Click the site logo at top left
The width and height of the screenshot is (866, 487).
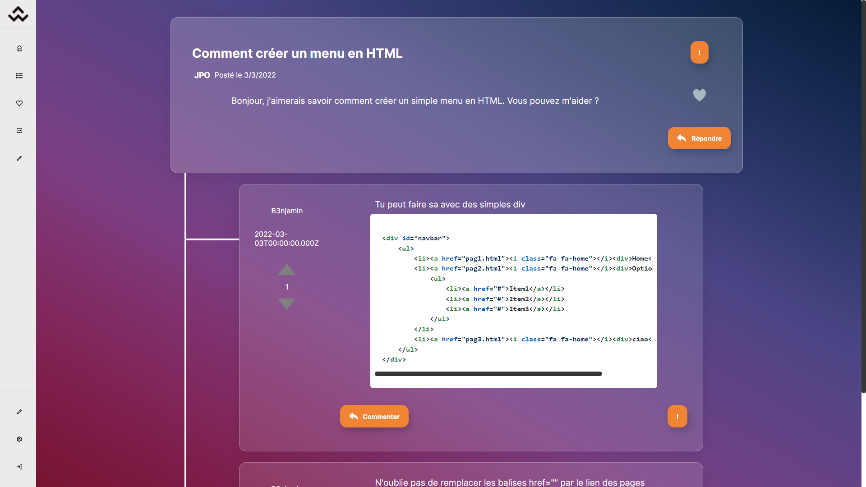tap(18, 14)
